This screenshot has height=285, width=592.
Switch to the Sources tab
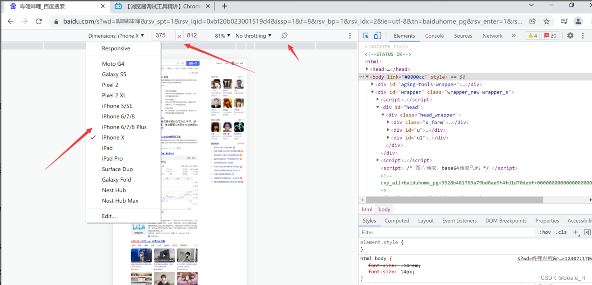[463, 36]
